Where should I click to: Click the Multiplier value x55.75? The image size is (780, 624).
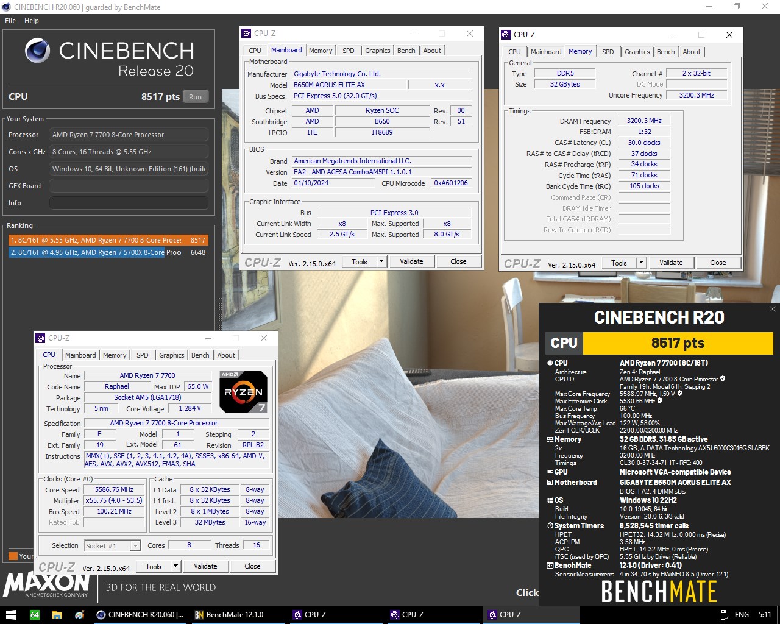(114, 500)
